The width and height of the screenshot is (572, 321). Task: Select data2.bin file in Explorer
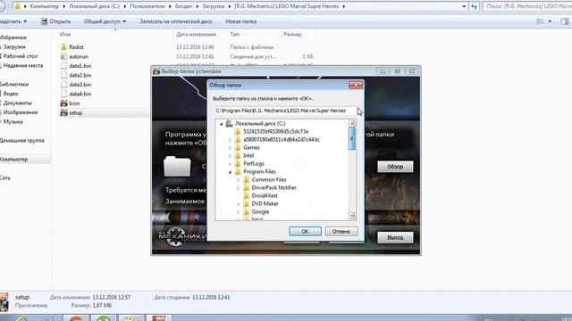(x=80, y=75)
